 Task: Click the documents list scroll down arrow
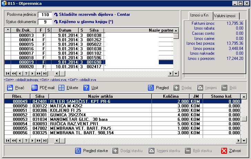pos(176,73)
